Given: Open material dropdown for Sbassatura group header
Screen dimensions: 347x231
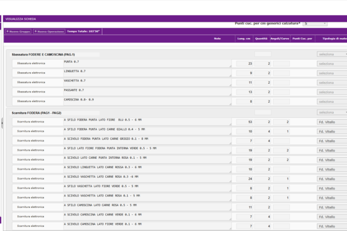Looking at the screenshot, I should [x=332, y=54].
